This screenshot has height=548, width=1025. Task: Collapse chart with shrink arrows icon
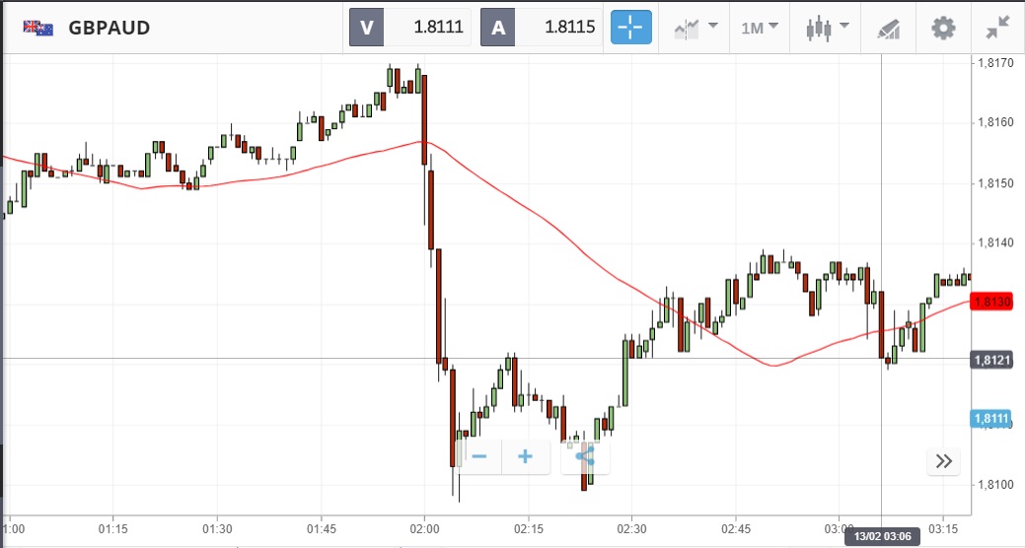997,28
